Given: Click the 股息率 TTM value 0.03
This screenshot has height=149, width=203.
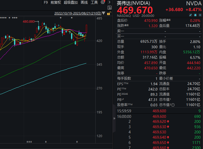Looking at the screenshot, I should [x=154, y=105].
